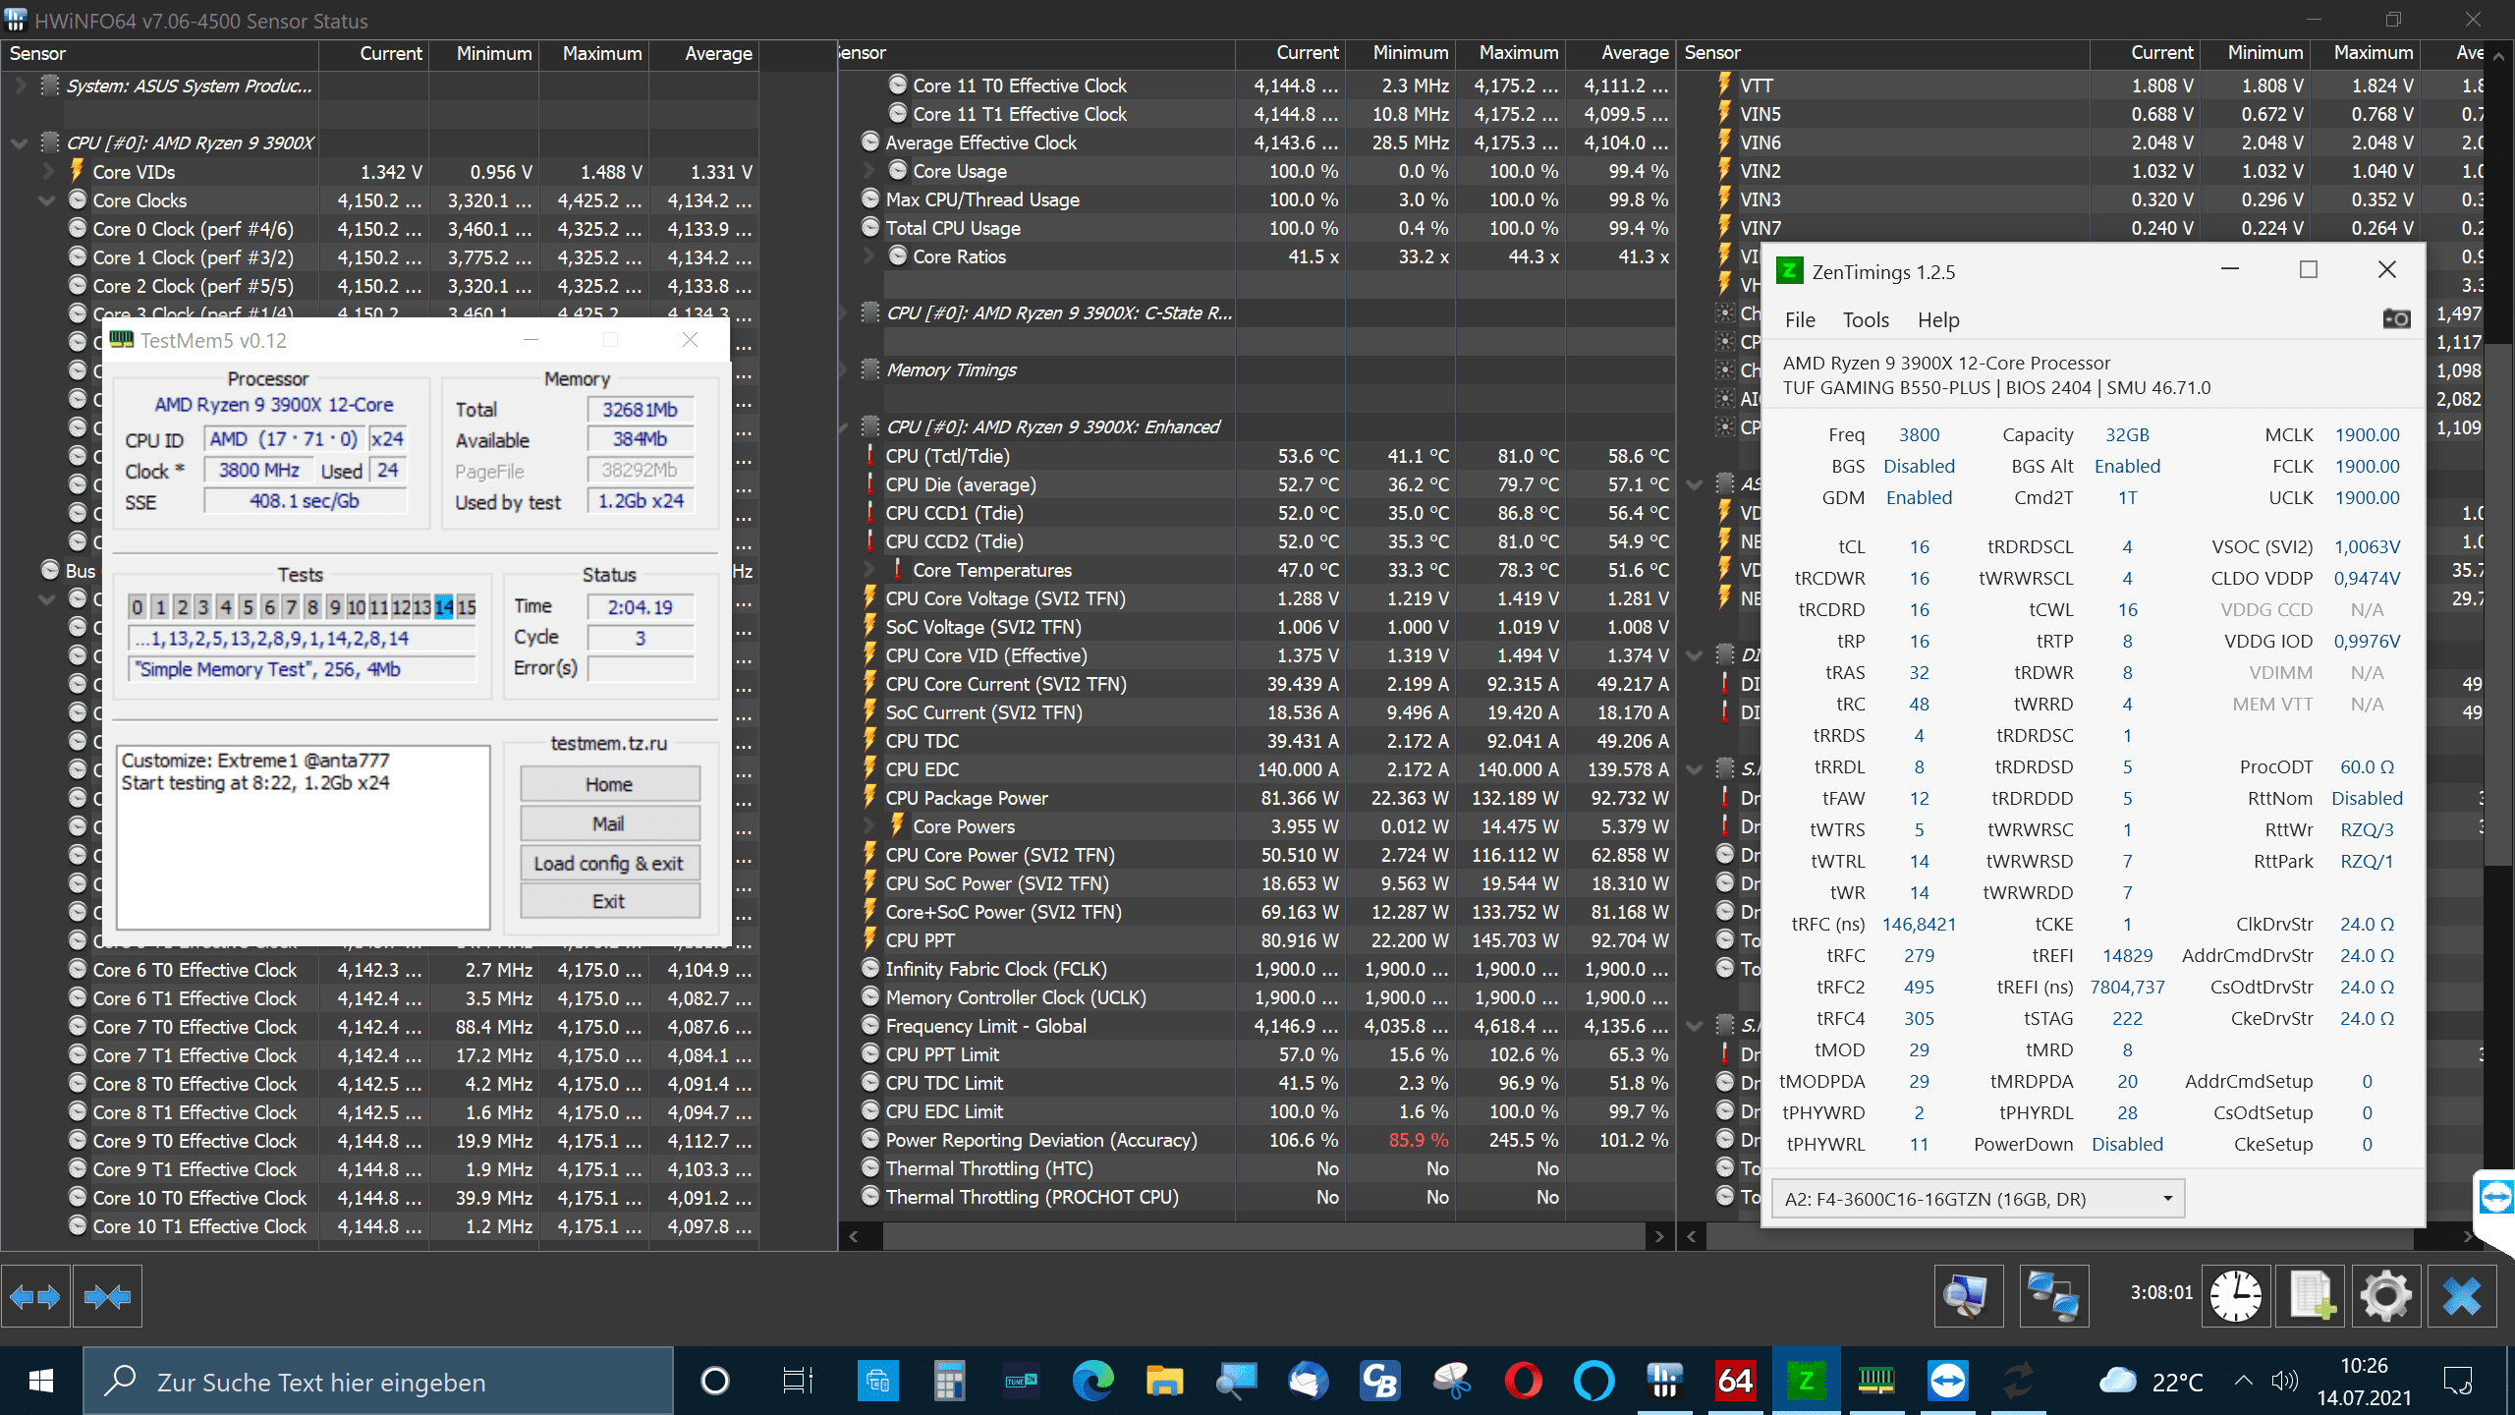Expand the System: ASUS System Product tree node

click(x=20, y=85)
